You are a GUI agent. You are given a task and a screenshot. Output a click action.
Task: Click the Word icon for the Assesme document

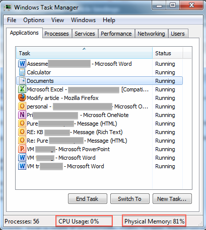point(22,64)
